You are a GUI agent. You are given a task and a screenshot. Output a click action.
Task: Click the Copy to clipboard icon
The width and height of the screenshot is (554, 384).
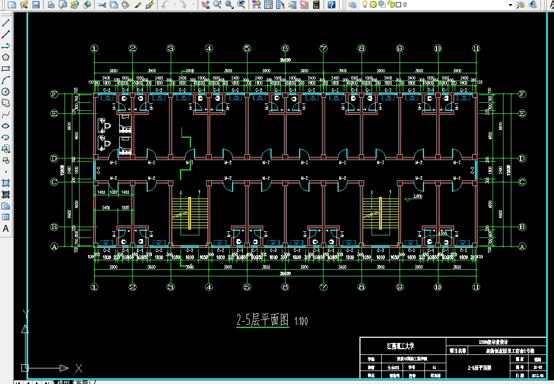(114, 5)
